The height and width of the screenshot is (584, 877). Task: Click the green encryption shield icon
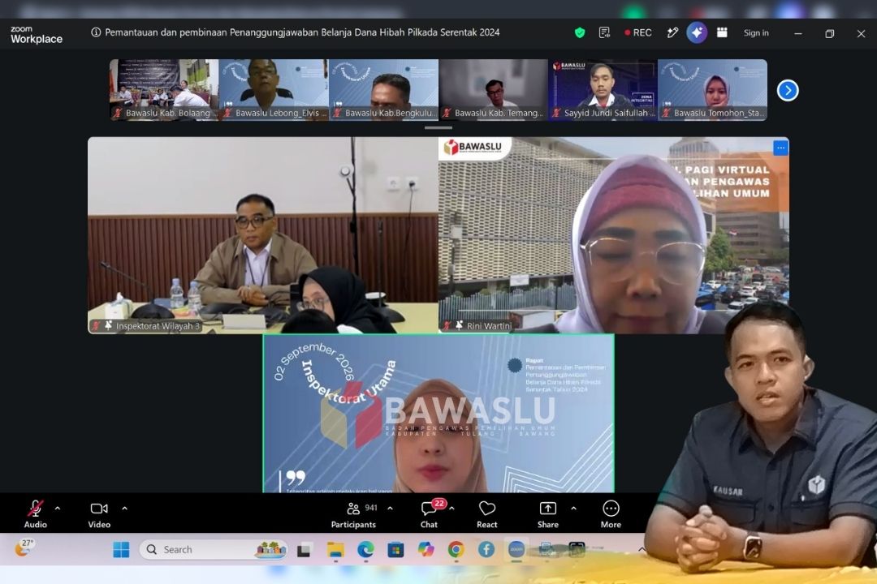click(x=580, y=33)
